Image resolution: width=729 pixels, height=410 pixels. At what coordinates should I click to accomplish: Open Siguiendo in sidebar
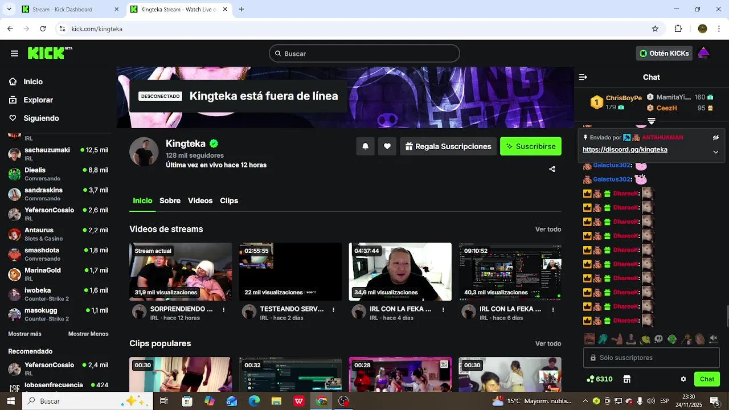(x=41, y=118)
